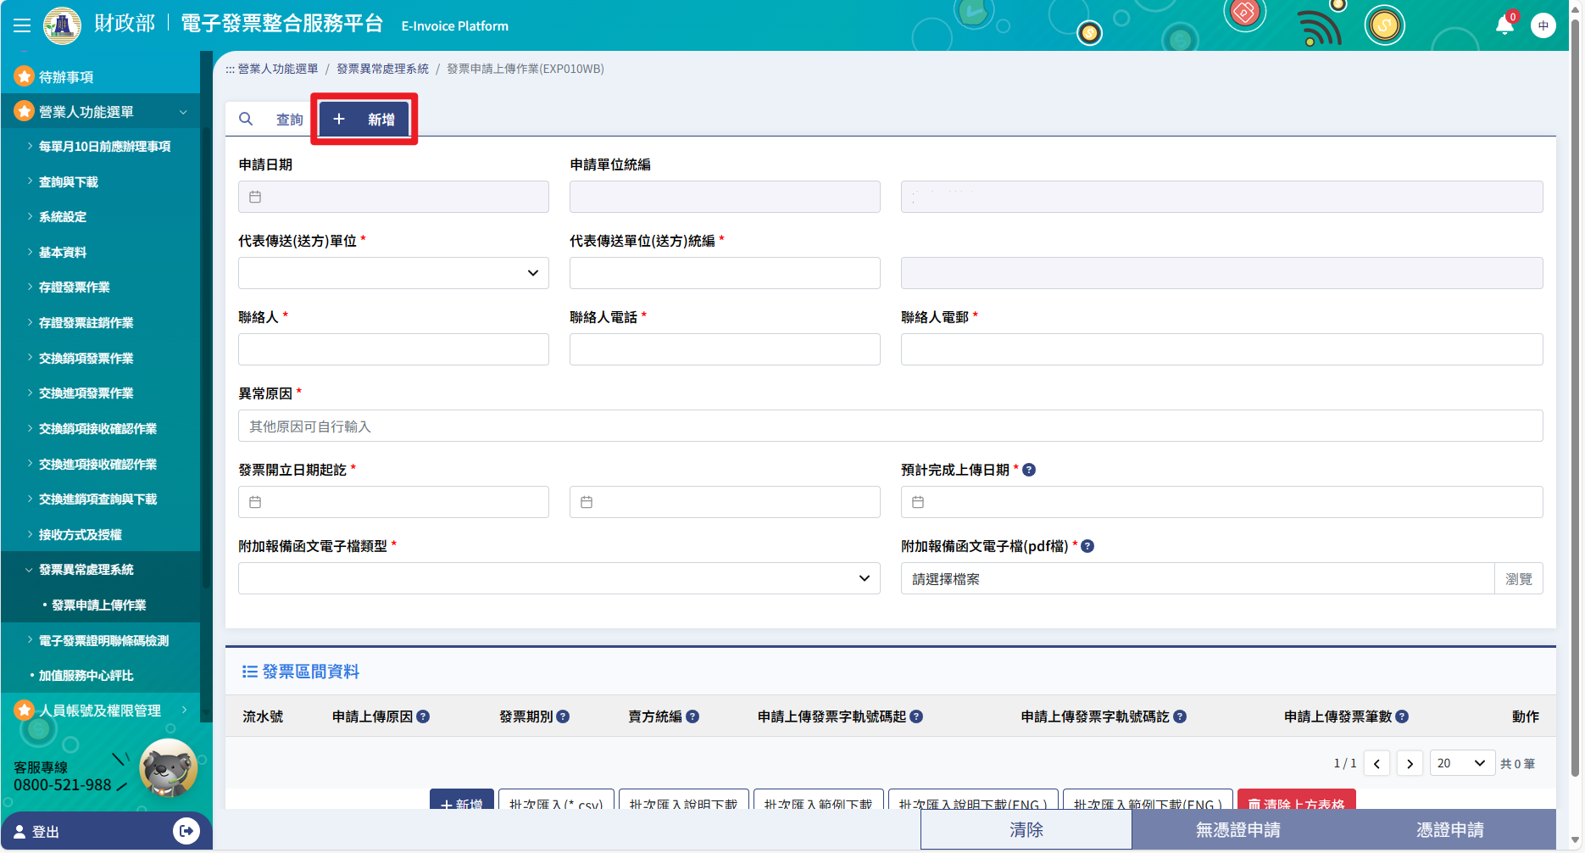Viewport: 1585px width, 853px height.
Task: Click the logout arrow icon
Action: click(x=186, y=831)
